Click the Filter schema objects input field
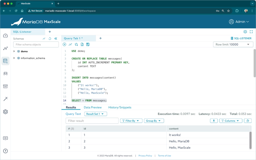 click(36, 44)
